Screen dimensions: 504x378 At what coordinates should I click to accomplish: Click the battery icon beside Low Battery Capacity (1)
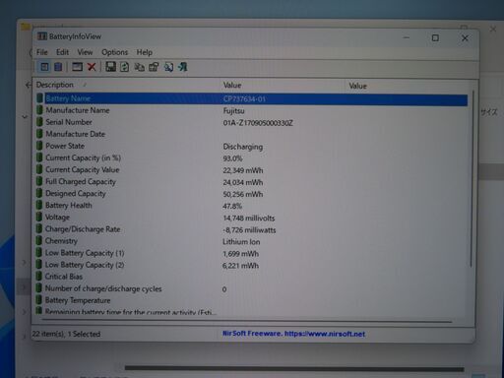click(x=38, y=253)
